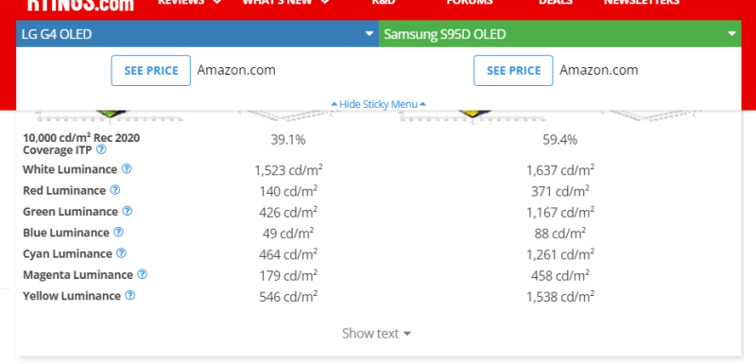Screen dimensions: 756x364
Task: Click Magenta Luminance help question icon
Action: point(142,274)
